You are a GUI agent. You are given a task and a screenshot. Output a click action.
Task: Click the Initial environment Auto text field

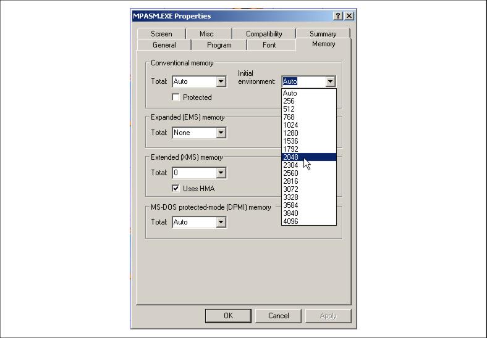[303, 81]
